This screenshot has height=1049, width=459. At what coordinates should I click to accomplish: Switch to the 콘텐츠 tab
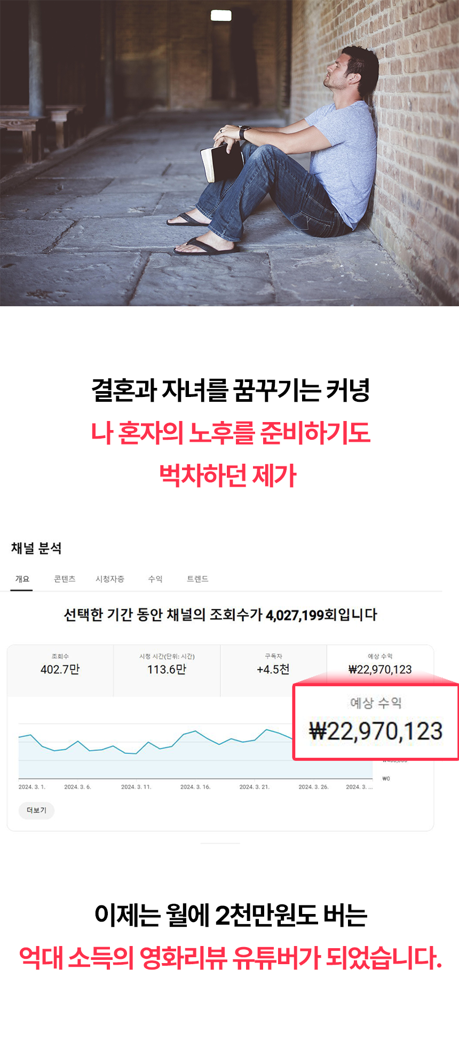65,579
